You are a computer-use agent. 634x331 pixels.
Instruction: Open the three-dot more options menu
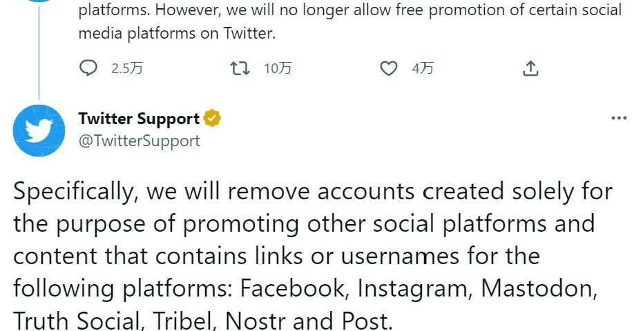619,119
